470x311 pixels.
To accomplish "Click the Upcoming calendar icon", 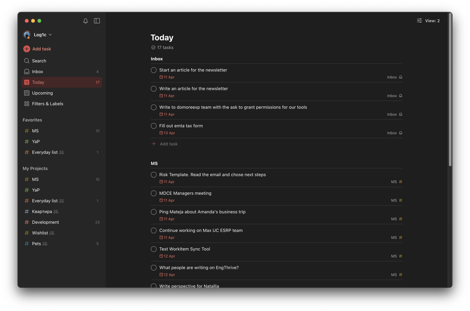I will tap(26, 93).
